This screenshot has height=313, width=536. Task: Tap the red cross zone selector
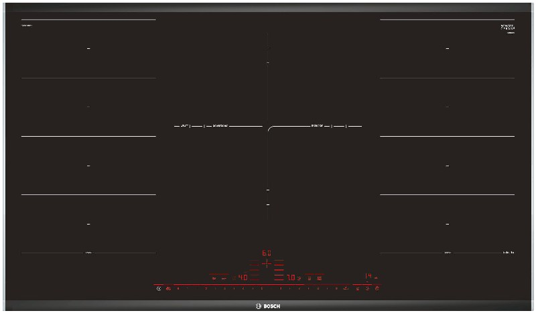tap(267, 263)
